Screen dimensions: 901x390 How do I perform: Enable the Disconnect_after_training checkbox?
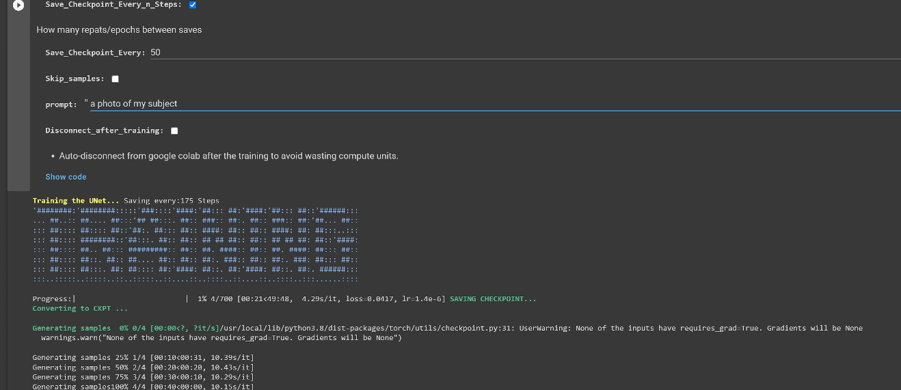(174, 131)
